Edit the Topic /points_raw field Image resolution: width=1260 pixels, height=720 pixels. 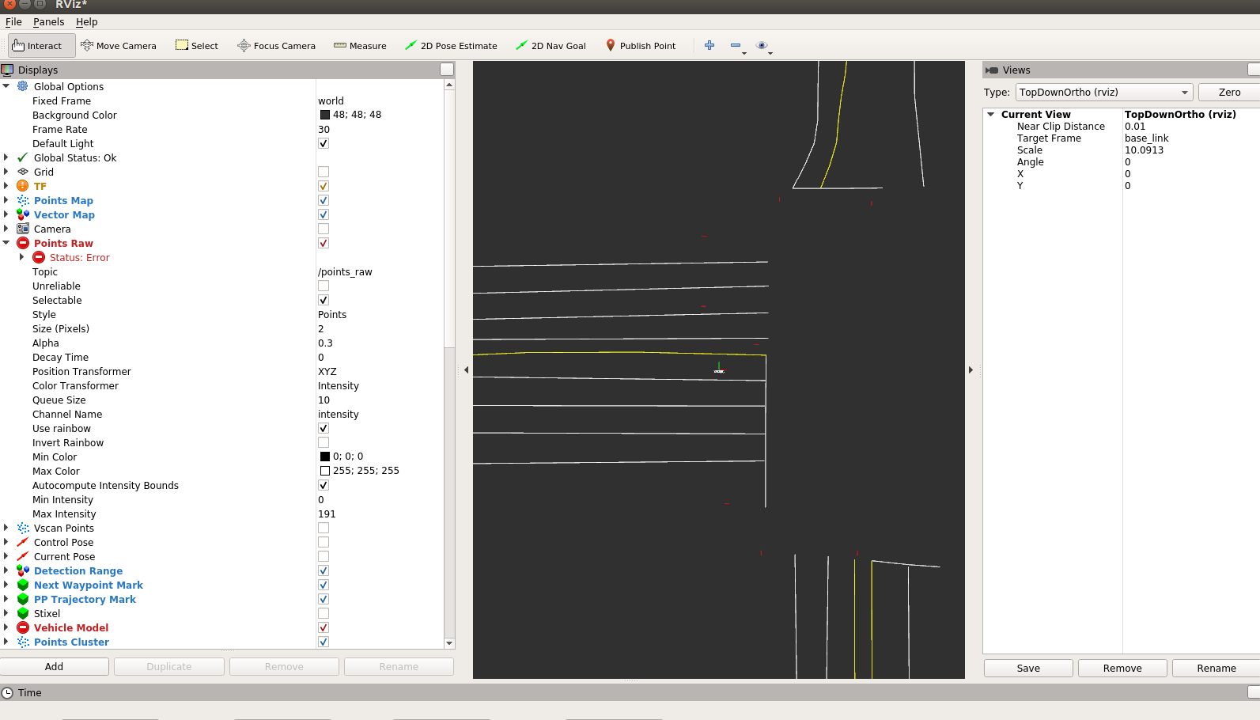pos(380,271)
